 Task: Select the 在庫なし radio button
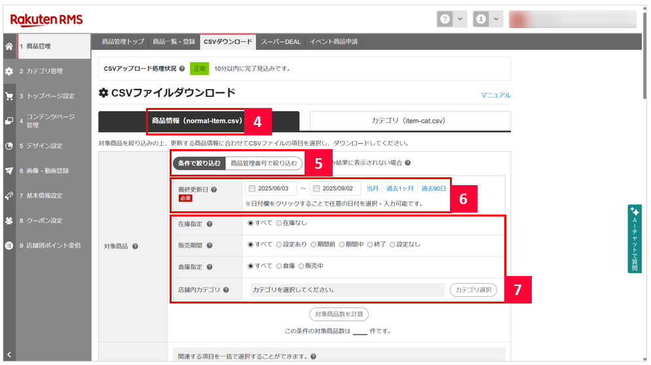point(279,223)
